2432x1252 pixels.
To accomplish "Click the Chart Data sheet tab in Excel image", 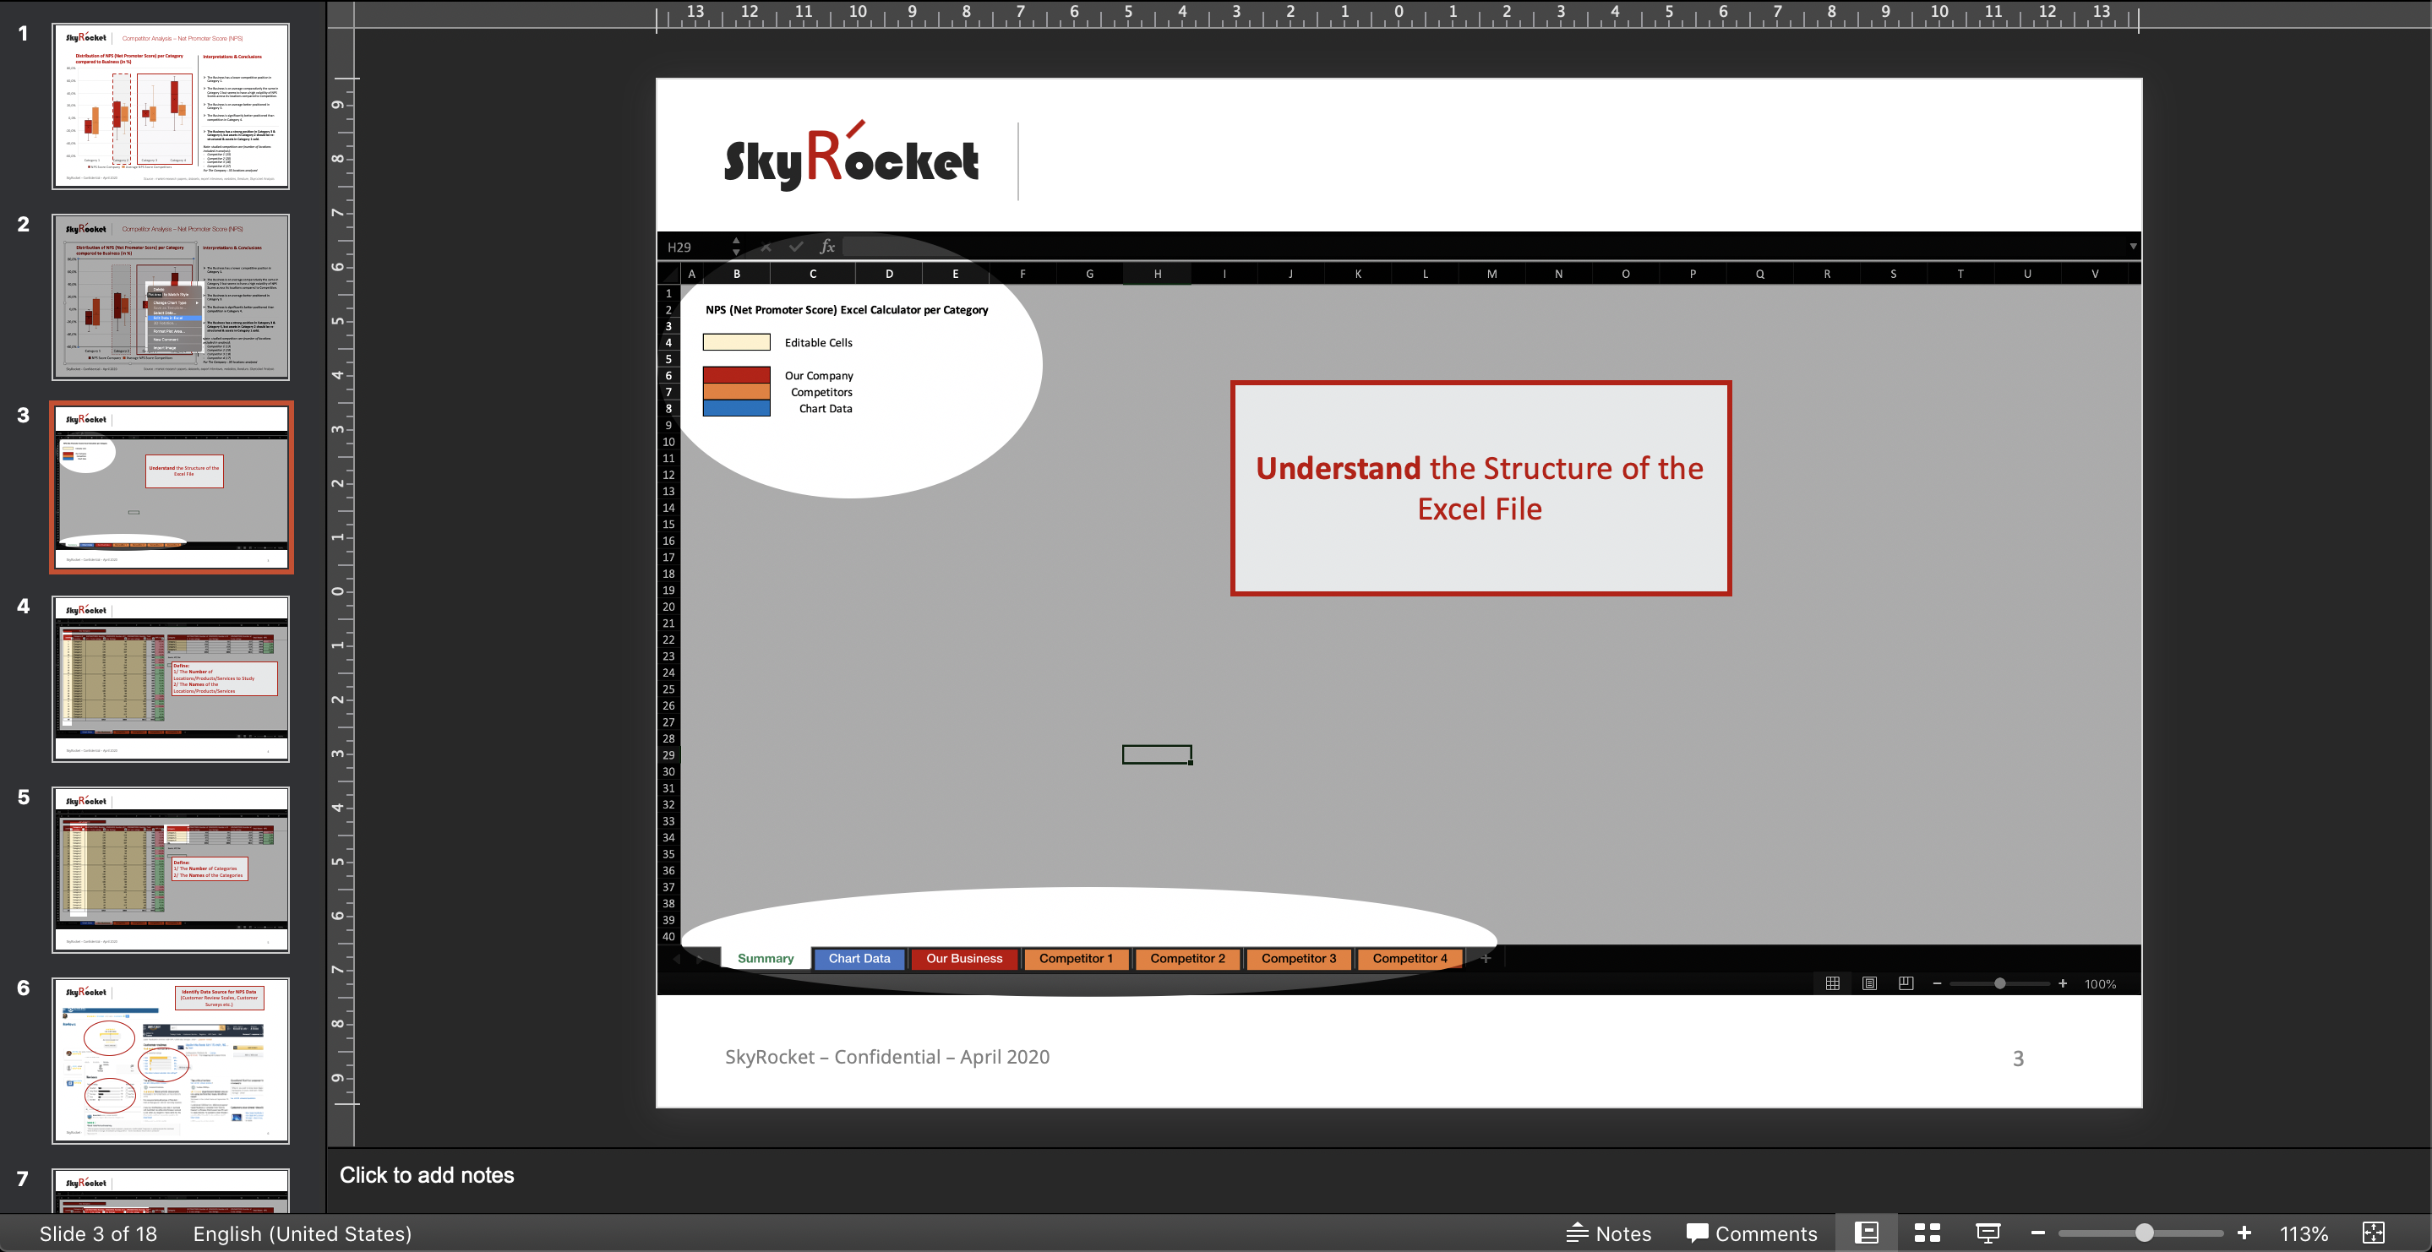I will coord(859,958).
